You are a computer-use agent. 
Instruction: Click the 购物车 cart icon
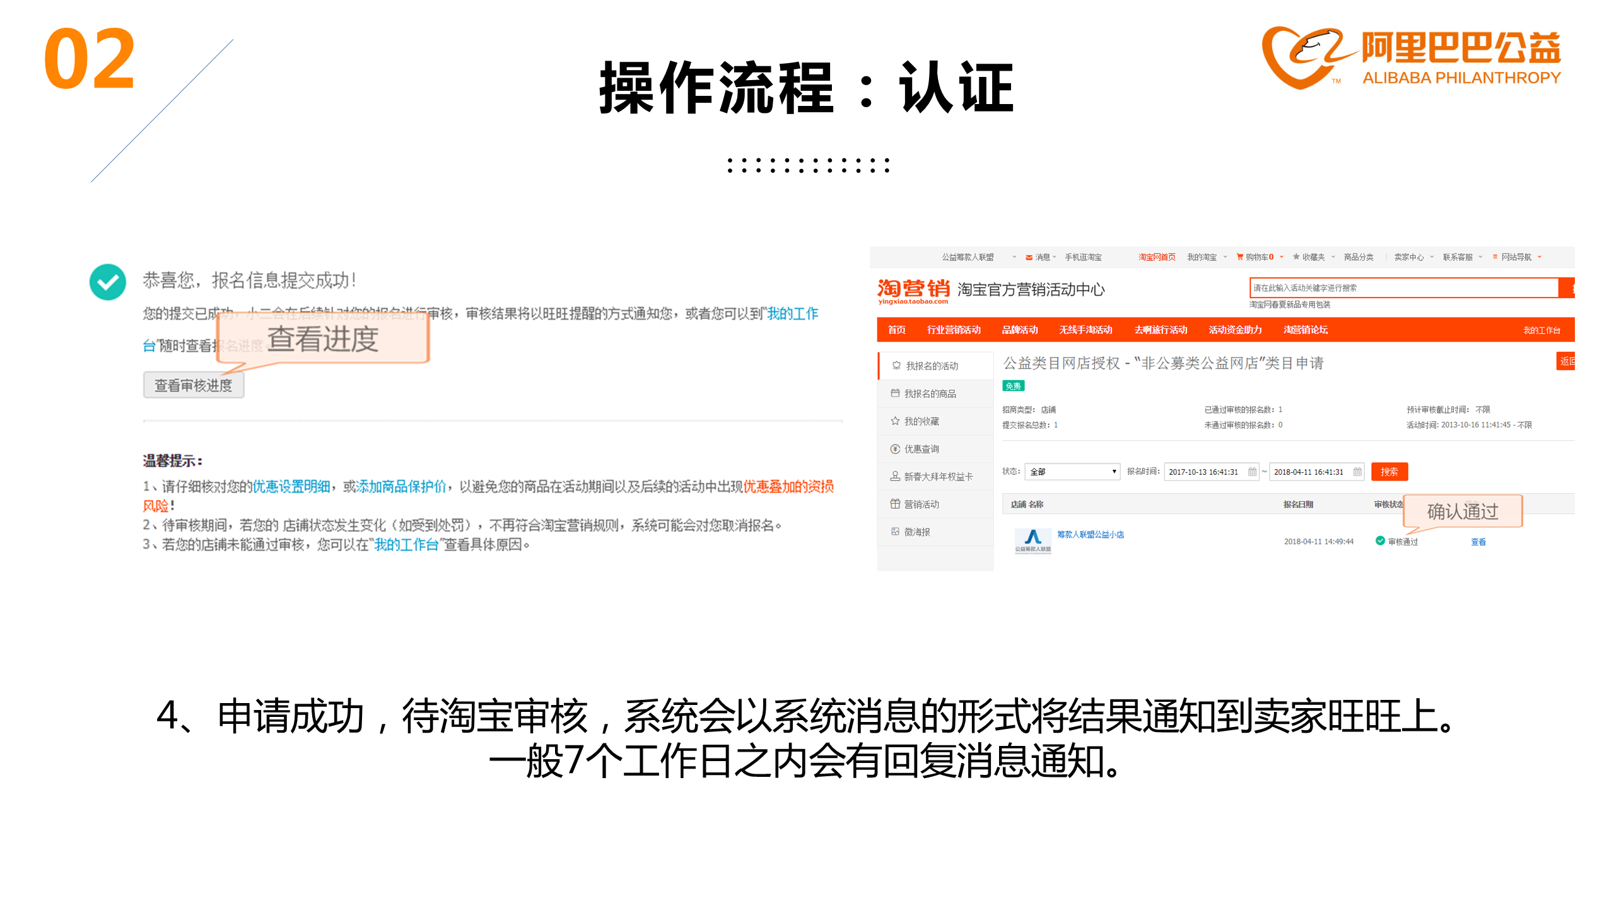point(1239,257)
